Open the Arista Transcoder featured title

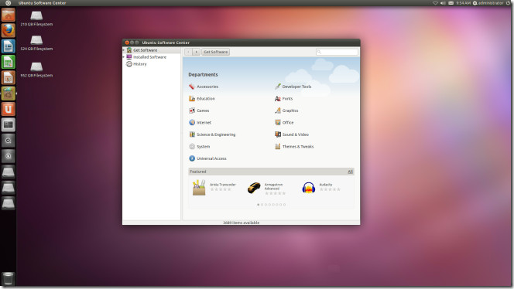click(223, 185)
